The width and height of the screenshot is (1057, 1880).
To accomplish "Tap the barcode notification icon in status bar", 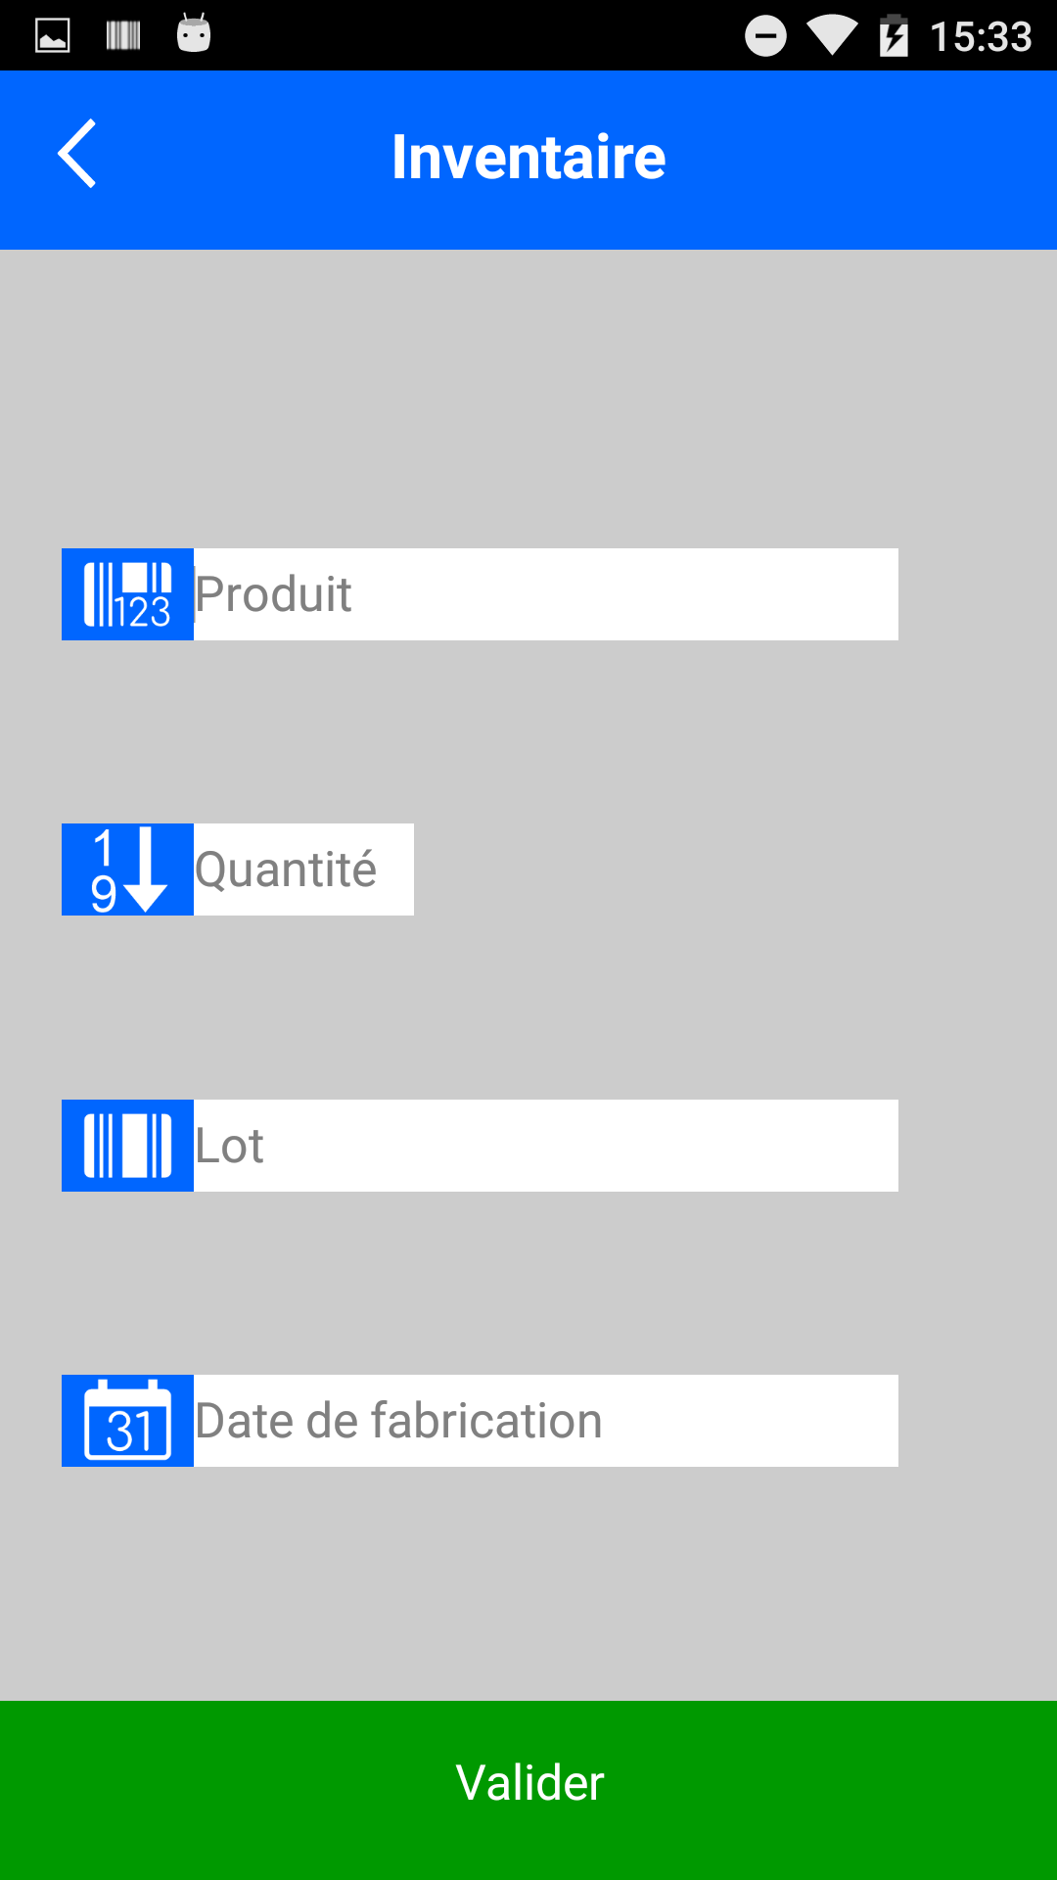I will coord(123,36).
